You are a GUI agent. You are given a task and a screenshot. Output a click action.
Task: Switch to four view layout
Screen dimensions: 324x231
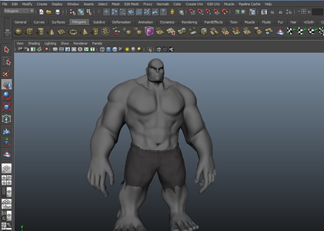[x=6, y=180]
